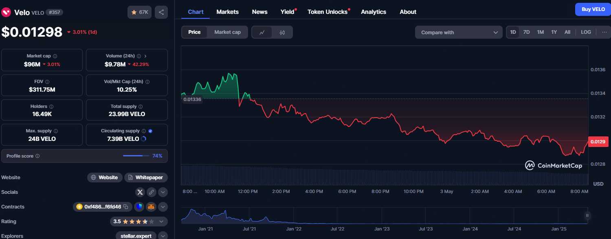
Task: Open the Chart tab
Action: [x=196, y=12]
